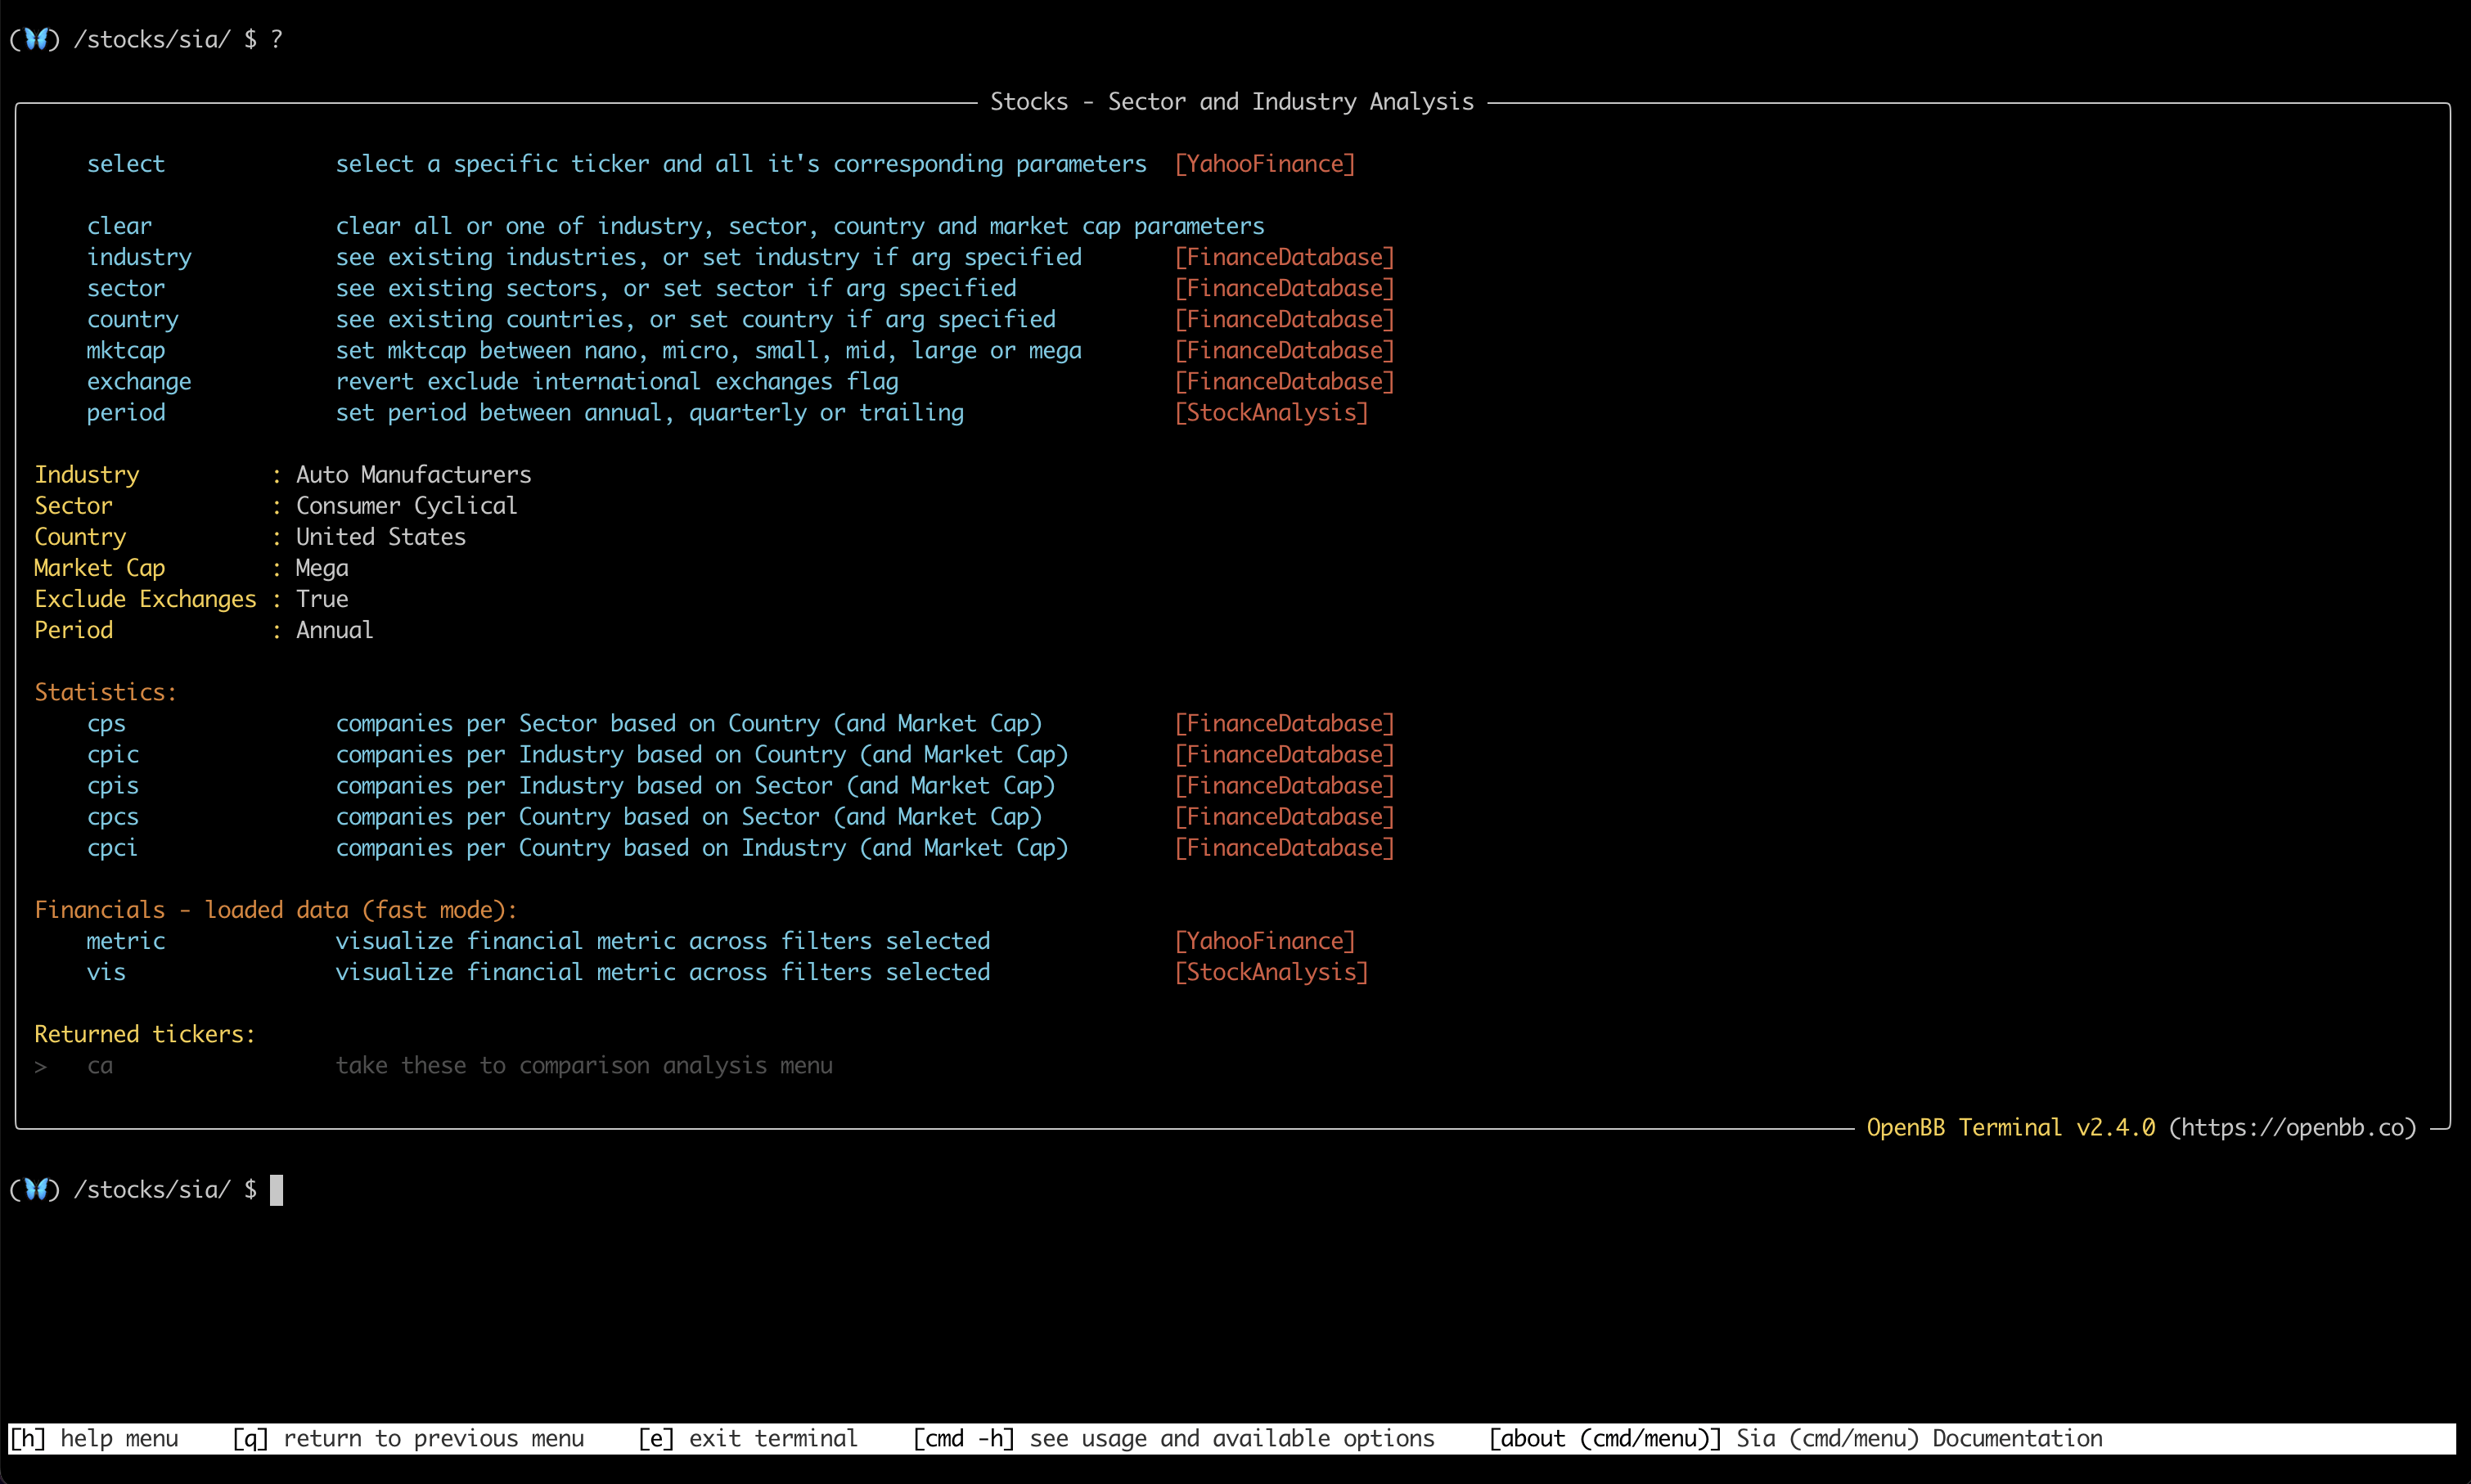Open the https://openbb.co link

click(x=2292, y=1128)
